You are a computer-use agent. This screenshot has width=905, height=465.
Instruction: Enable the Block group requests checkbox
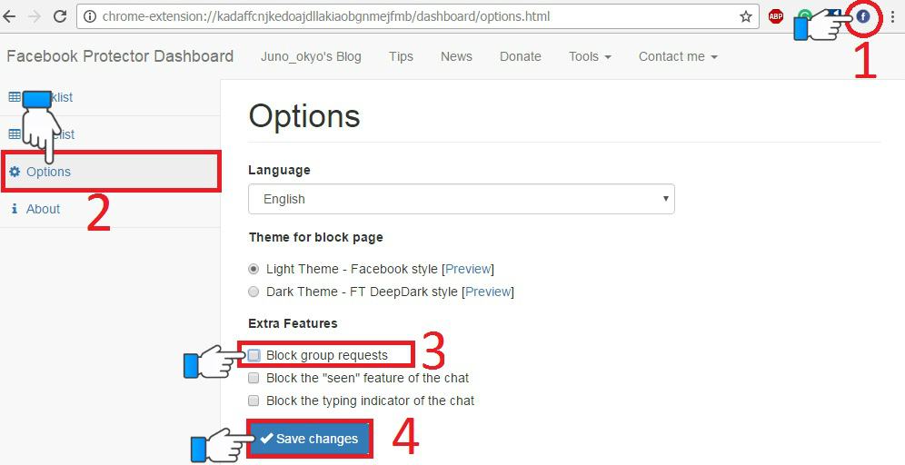[x=254, y=355]
